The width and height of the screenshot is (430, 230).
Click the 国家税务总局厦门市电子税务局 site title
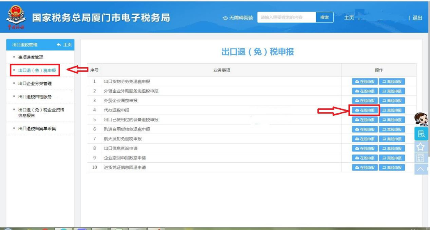pos(101,18)
